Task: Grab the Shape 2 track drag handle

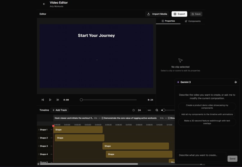Action: coord(38,138)
